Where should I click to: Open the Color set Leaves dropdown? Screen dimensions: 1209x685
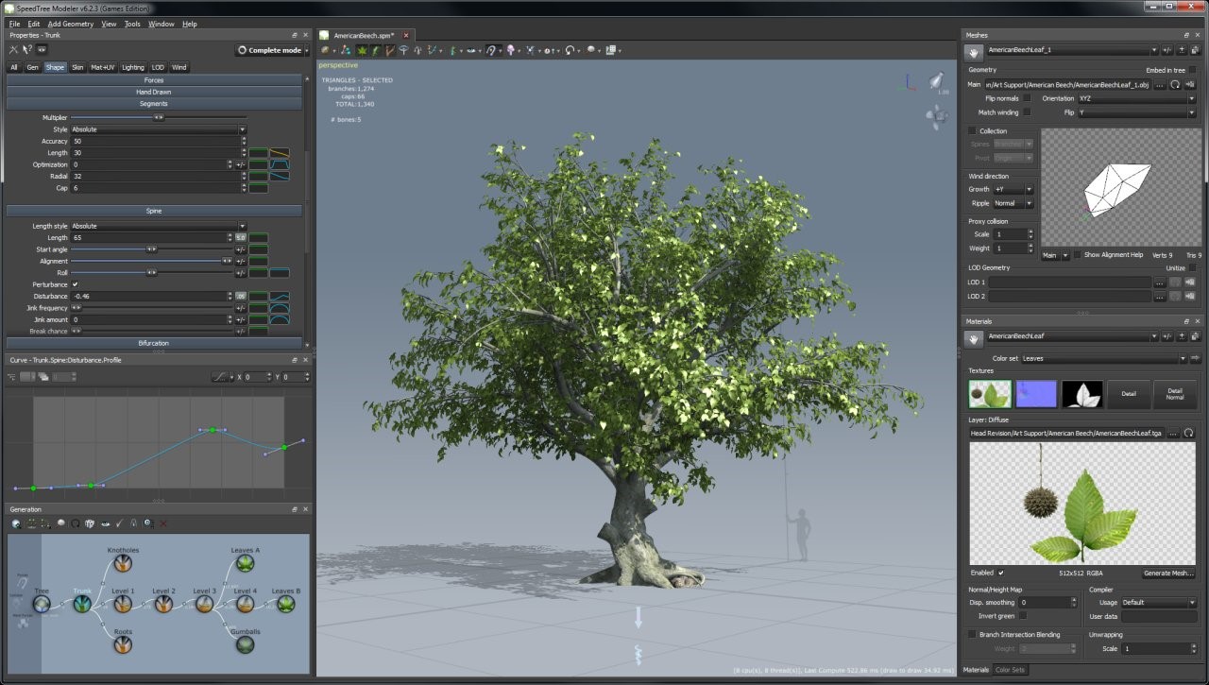(x=1103, y=359)
